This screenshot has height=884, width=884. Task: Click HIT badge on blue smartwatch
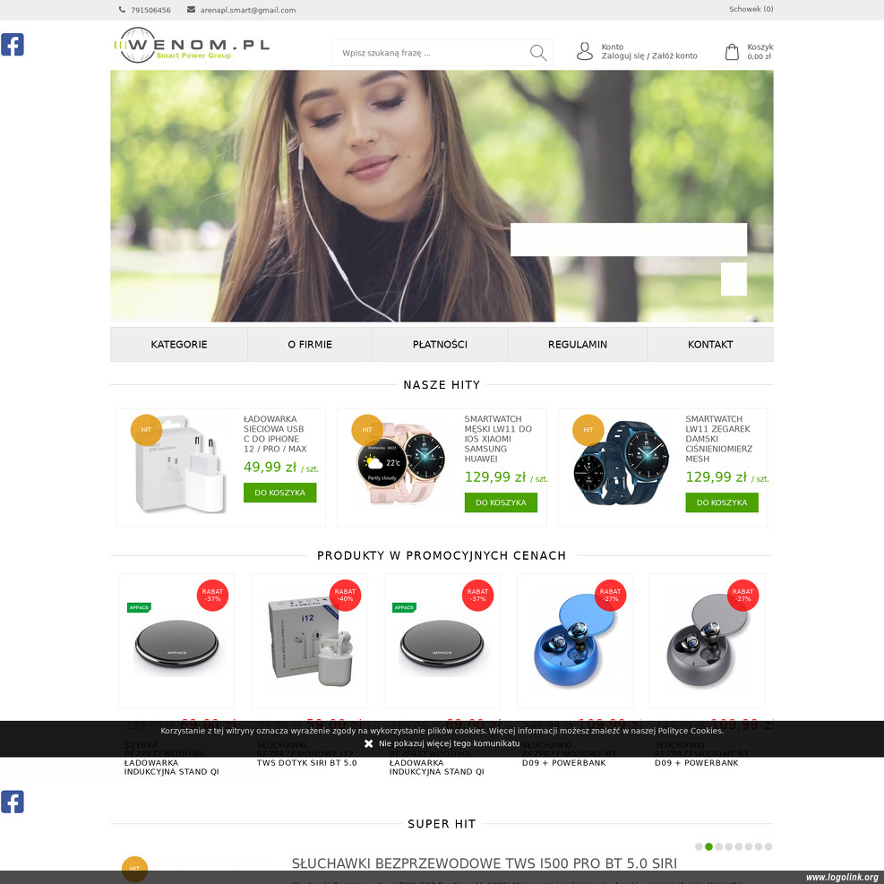tap(588, 430)
